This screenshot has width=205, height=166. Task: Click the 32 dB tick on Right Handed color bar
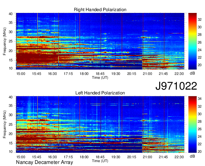point(200,20)
